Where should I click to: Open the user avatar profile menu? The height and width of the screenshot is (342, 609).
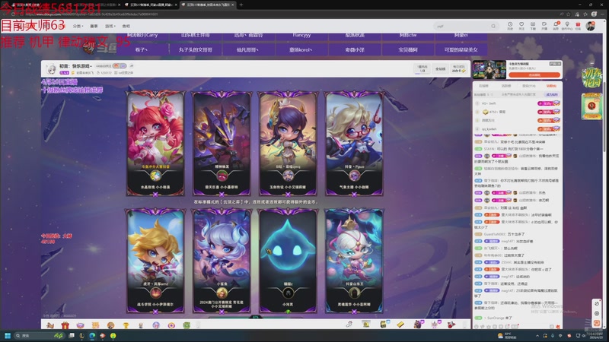[x=591, y=26]
